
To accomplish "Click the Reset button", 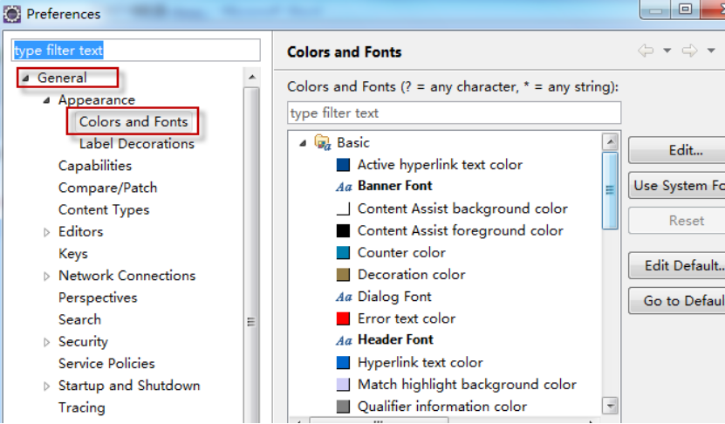I will 676,221.
